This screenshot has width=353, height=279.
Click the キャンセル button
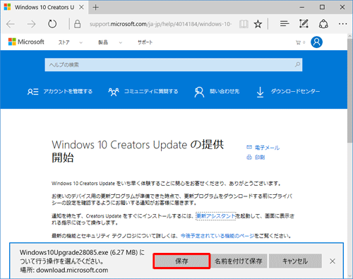[x=295, y=261]
